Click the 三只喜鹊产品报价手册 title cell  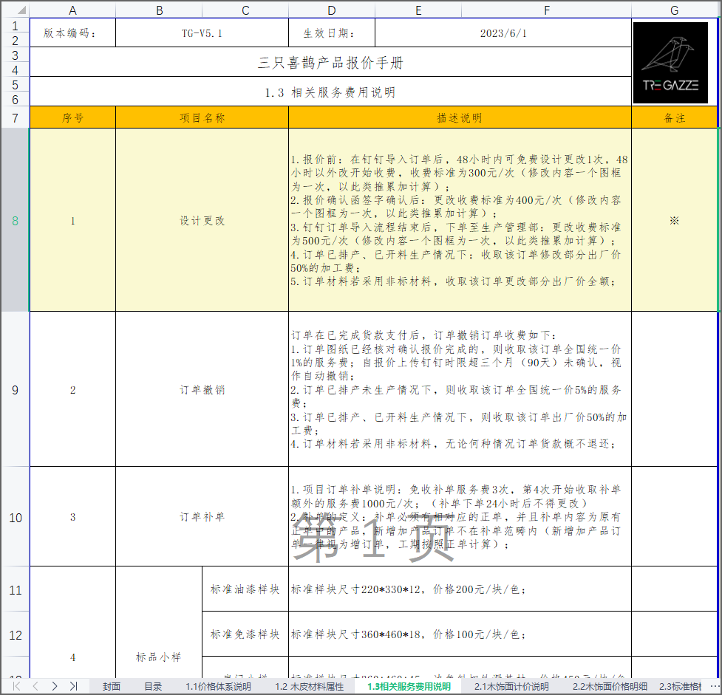[330, 62]
